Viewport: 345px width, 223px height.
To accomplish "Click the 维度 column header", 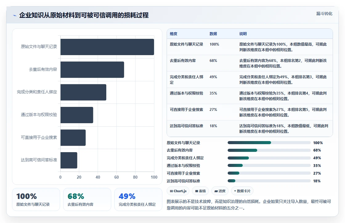I will point(173,34).
